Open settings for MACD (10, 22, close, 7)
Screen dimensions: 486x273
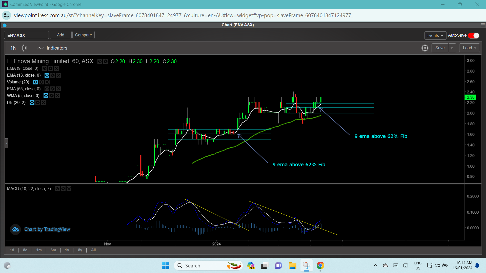coord(63,189)
